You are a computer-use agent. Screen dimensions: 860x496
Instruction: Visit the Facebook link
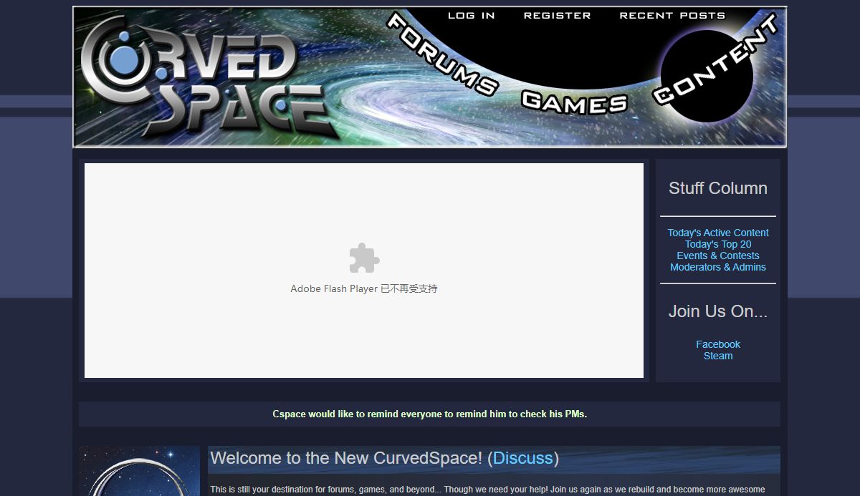click(718, 344)
